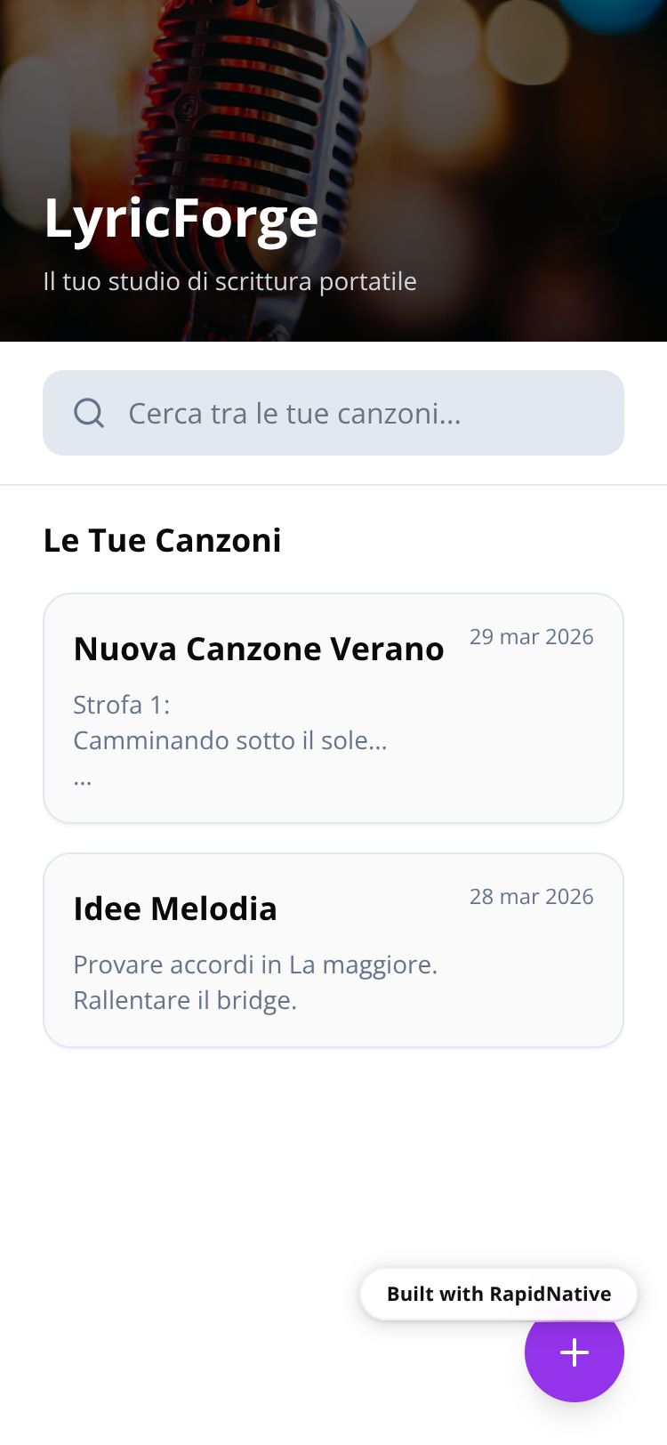Open the "Built with RapidNative" badge
667x1445 pixels.
pos(498,1294)
